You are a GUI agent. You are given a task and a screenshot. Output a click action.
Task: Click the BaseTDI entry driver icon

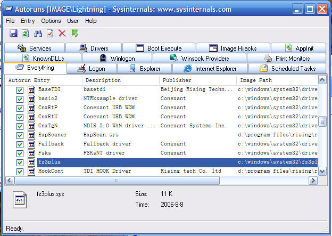(x=31, y=90)
